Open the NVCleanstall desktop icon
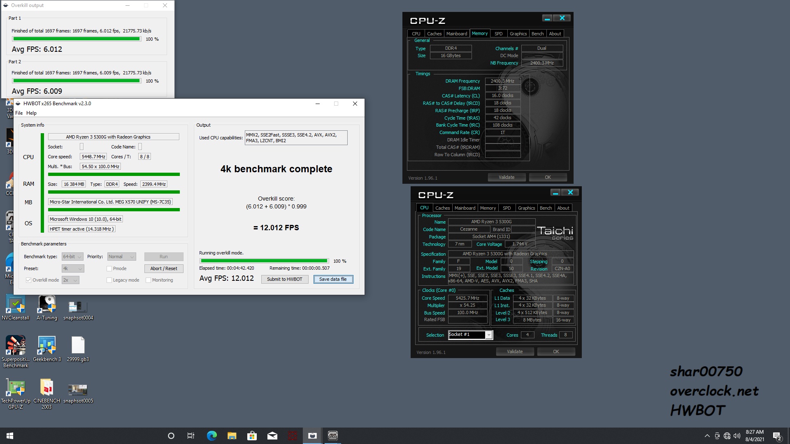Image resolution: width=790 pixels, height=444 pixels. click(x=16, y=308)
